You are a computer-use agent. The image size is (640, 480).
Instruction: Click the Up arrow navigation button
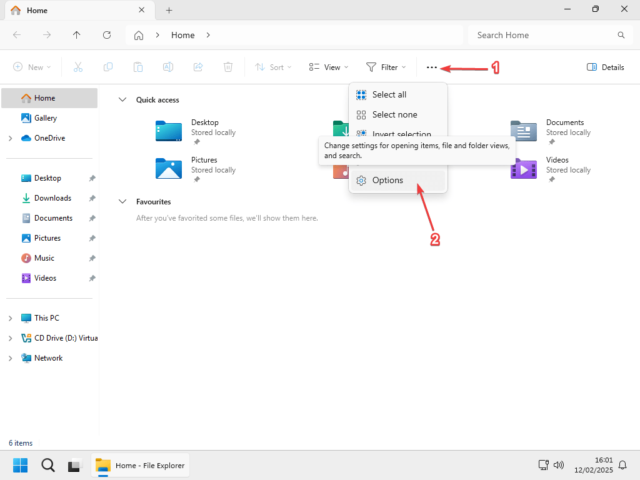[x=77, y=35]
